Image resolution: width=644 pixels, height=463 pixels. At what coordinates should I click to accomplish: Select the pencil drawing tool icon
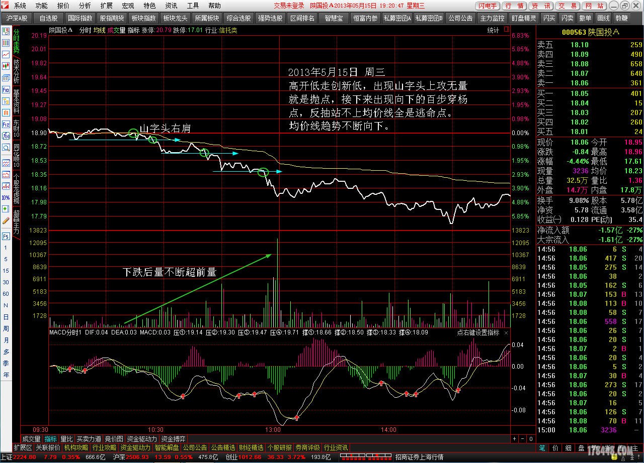pyautogui.click(x=6, y=221)
